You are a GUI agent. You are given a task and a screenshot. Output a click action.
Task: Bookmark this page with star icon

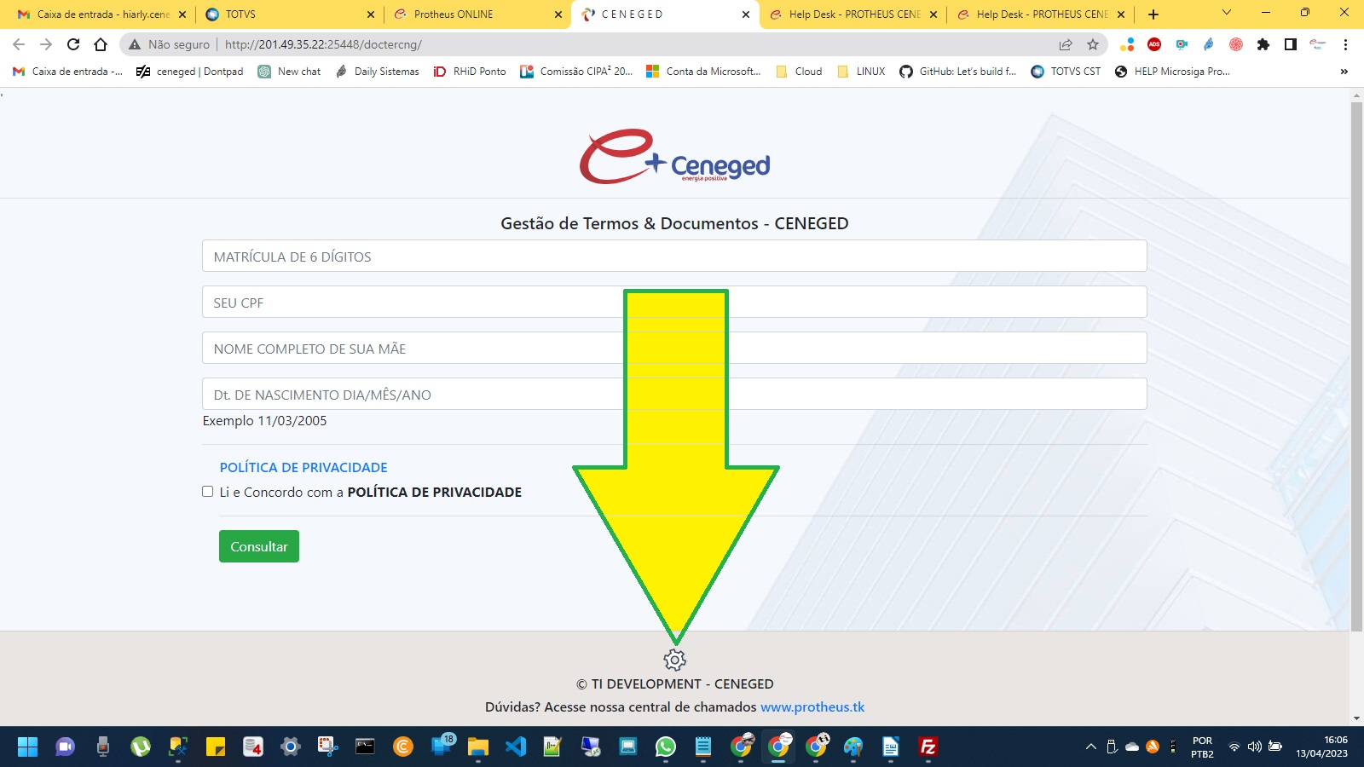point(1093,44)
